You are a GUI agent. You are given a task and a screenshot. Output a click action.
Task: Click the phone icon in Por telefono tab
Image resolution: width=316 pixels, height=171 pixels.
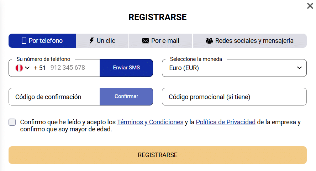(24, 41)
